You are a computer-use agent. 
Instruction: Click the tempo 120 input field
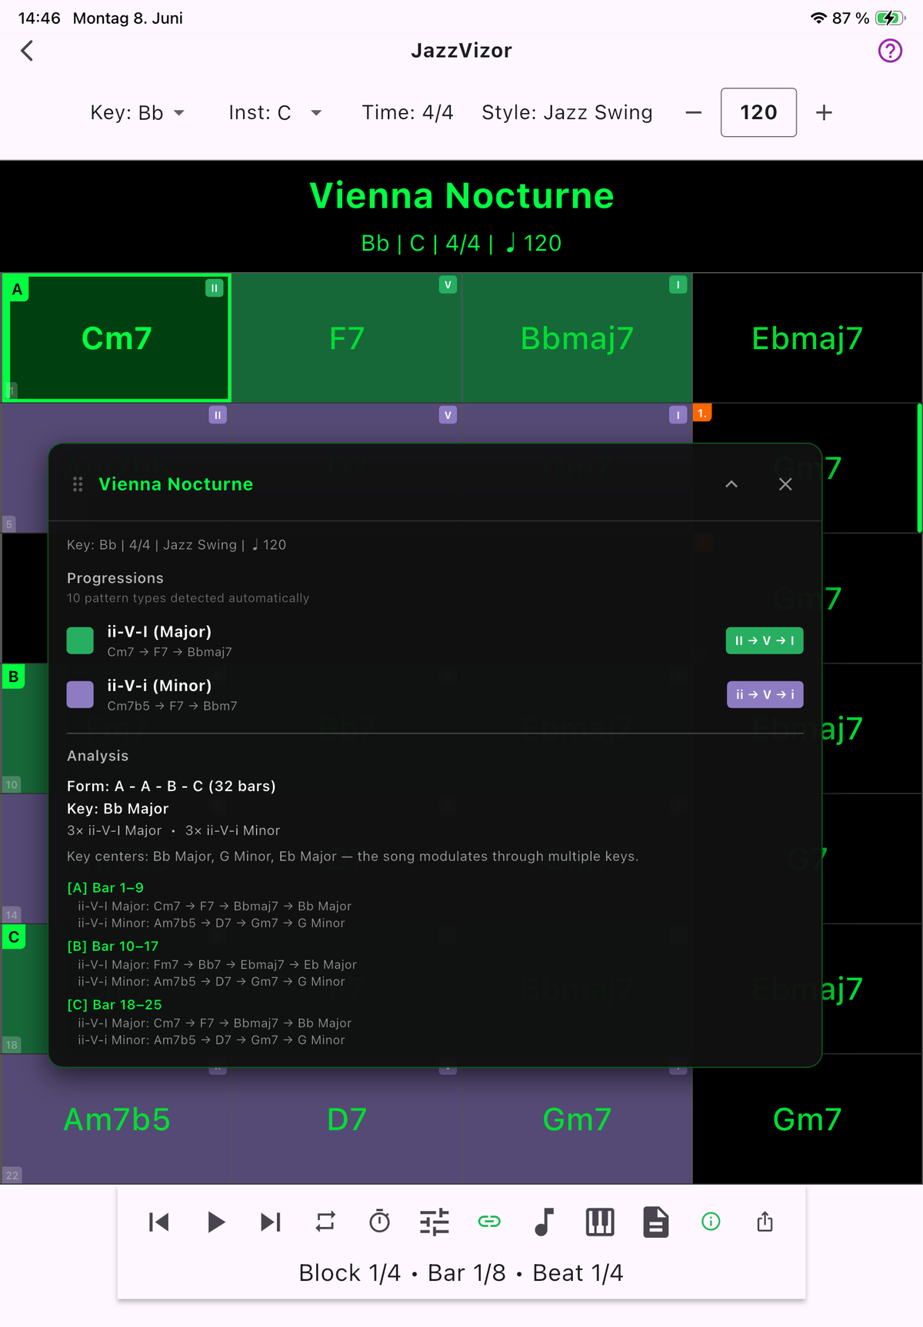(758, 113)
